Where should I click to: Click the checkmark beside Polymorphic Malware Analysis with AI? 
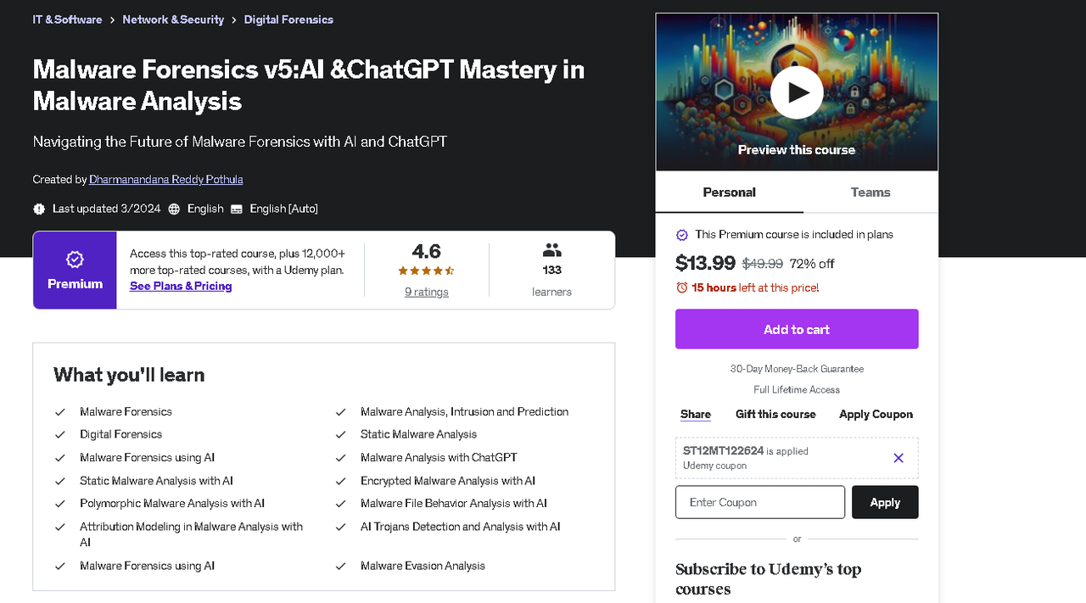click(x=60, y=504)
